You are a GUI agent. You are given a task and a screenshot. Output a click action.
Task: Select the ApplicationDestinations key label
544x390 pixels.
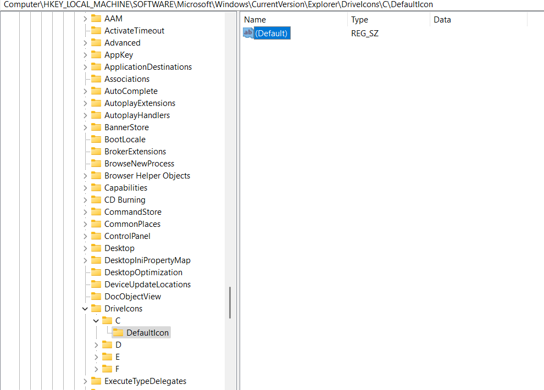tap(148, 67)
